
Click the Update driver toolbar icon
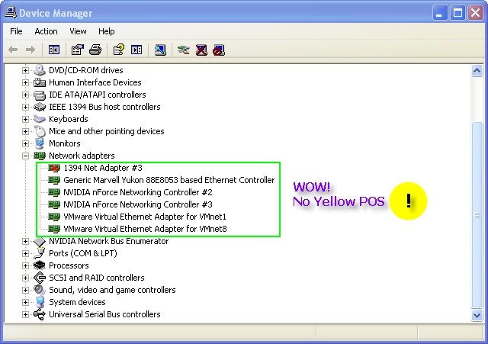(x=184, y=50)
